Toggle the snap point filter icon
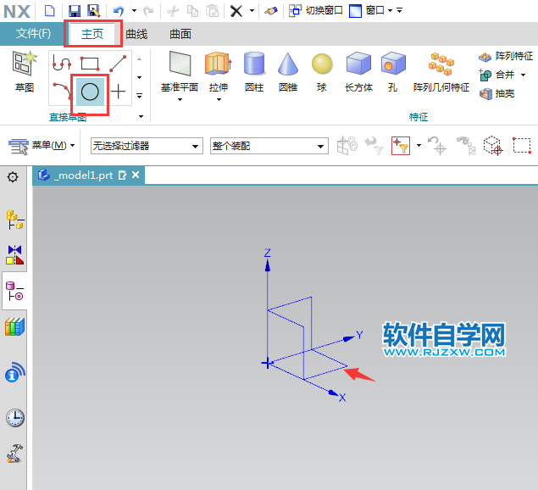This screenshot has width=538, height=490. coord(401,146)
